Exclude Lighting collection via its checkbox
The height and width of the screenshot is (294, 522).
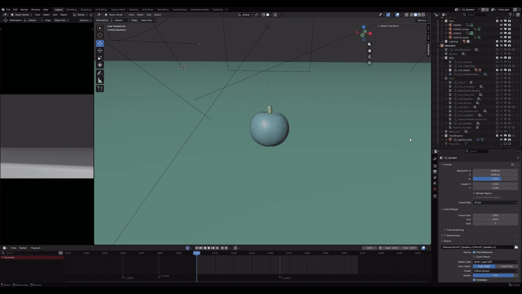click(x=497, y=42)
